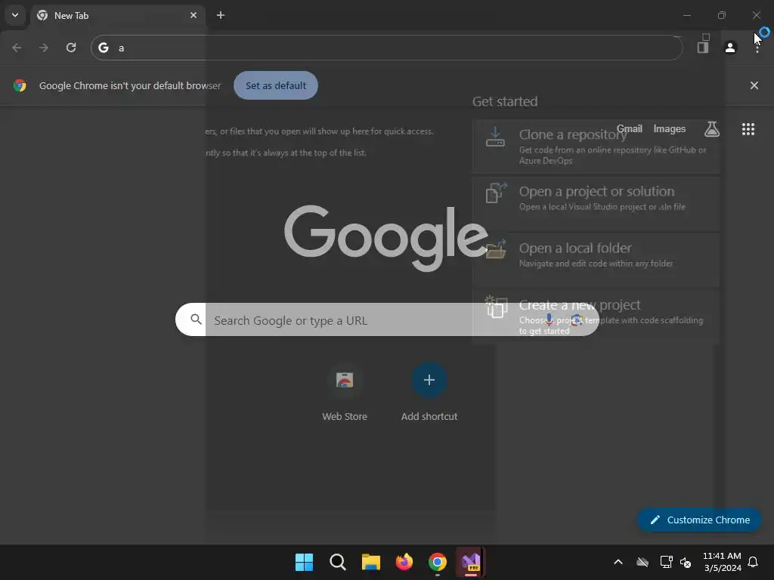The height and width of the screenshot is (580, 774).
Task: Click Clone a repository in Visual Studio
Action: [x=596, y=146]
